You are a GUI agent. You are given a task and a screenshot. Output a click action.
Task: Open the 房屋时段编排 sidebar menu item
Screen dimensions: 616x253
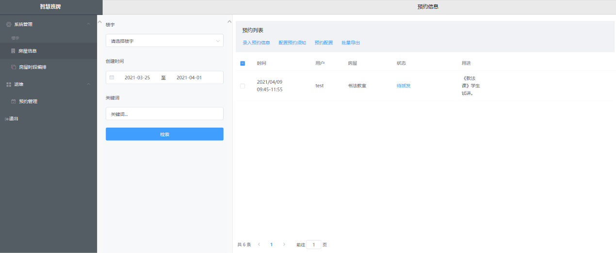[49, 67]
